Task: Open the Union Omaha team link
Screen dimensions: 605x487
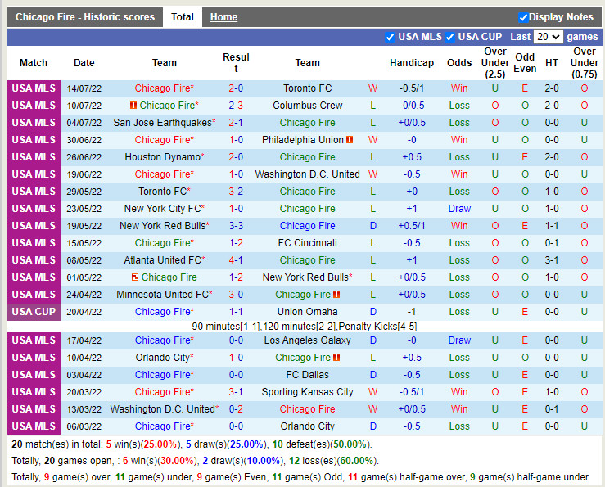Action: coord(307,312)
